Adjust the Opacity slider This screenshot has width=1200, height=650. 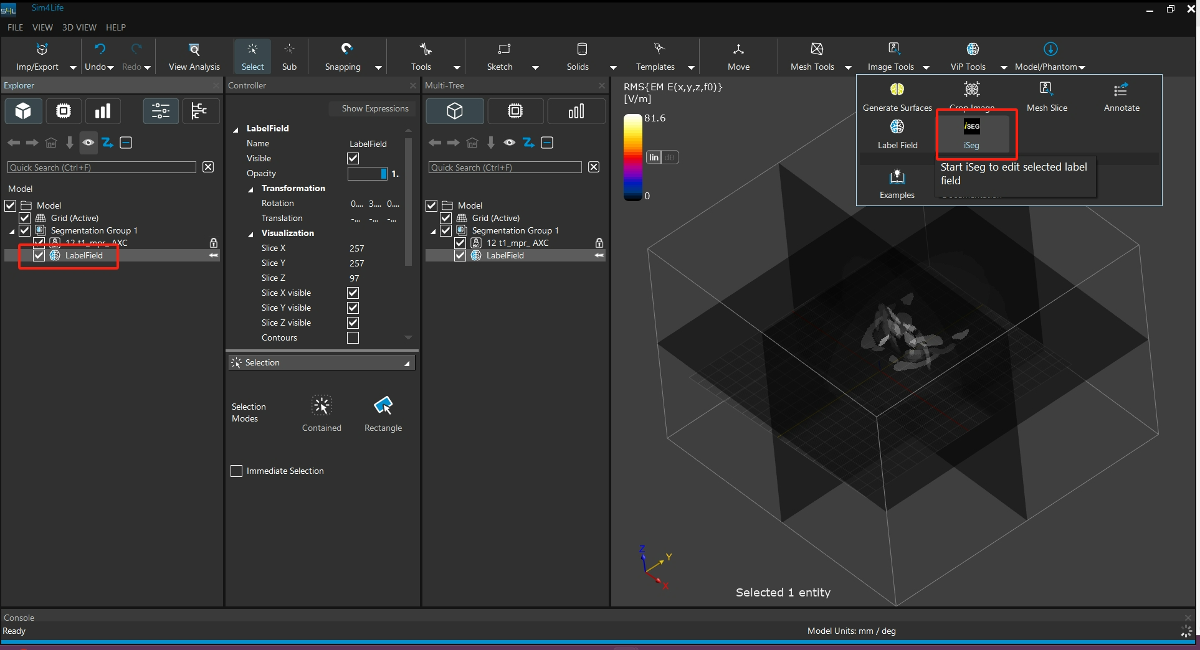tap(368, 174)
